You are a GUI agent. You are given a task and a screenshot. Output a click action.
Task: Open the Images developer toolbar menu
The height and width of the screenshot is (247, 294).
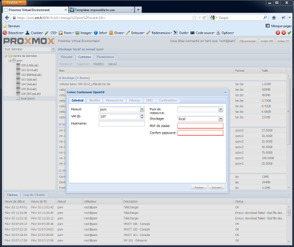[x=84, y=33]
